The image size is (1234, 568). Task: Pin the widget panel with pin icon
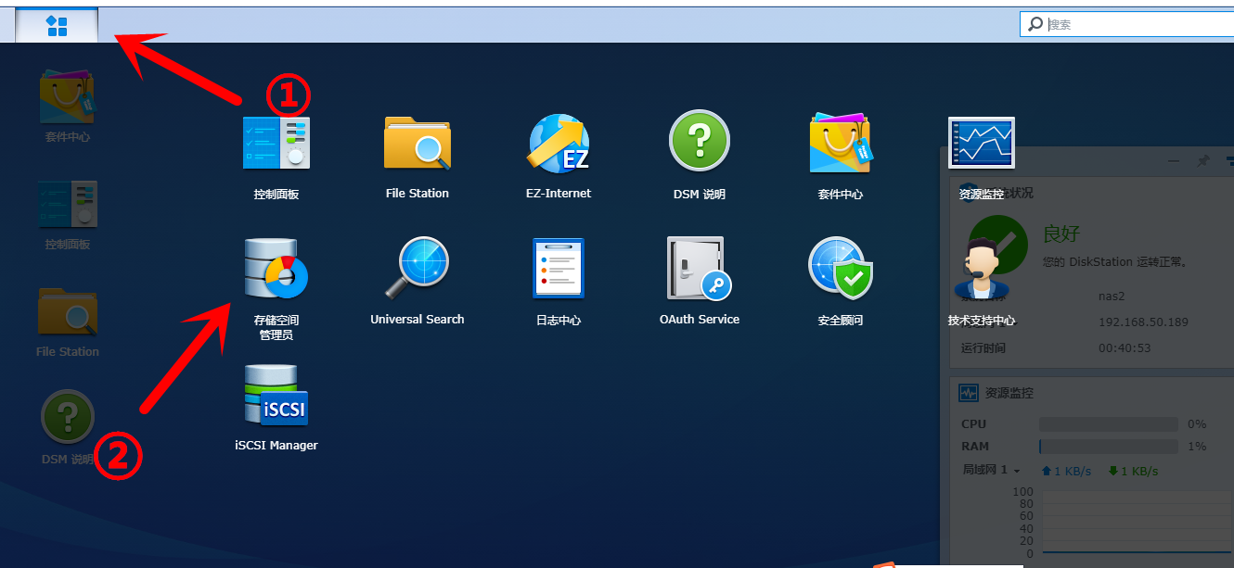point(1202,161)
